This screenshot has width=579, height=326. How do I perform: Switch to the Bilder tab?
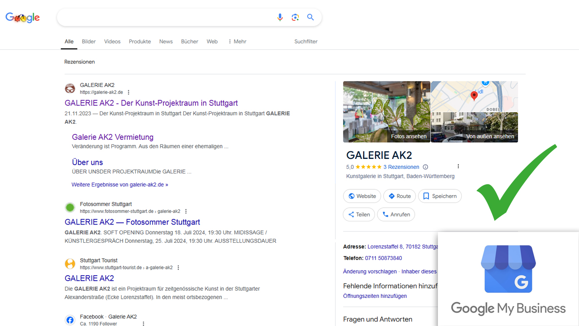[x=89, y=42]
